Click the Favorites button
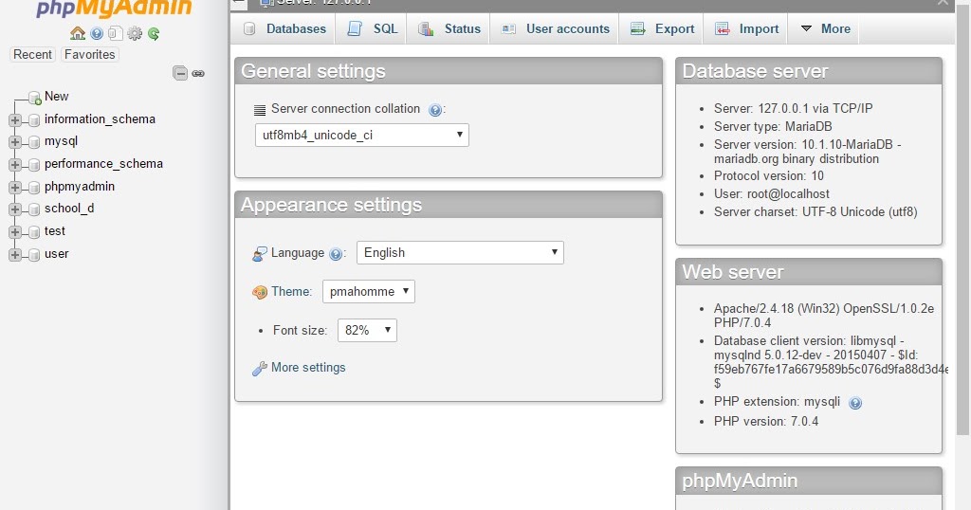Image resolution: width=971 pixels, height=510 pixels. (90, 54)
